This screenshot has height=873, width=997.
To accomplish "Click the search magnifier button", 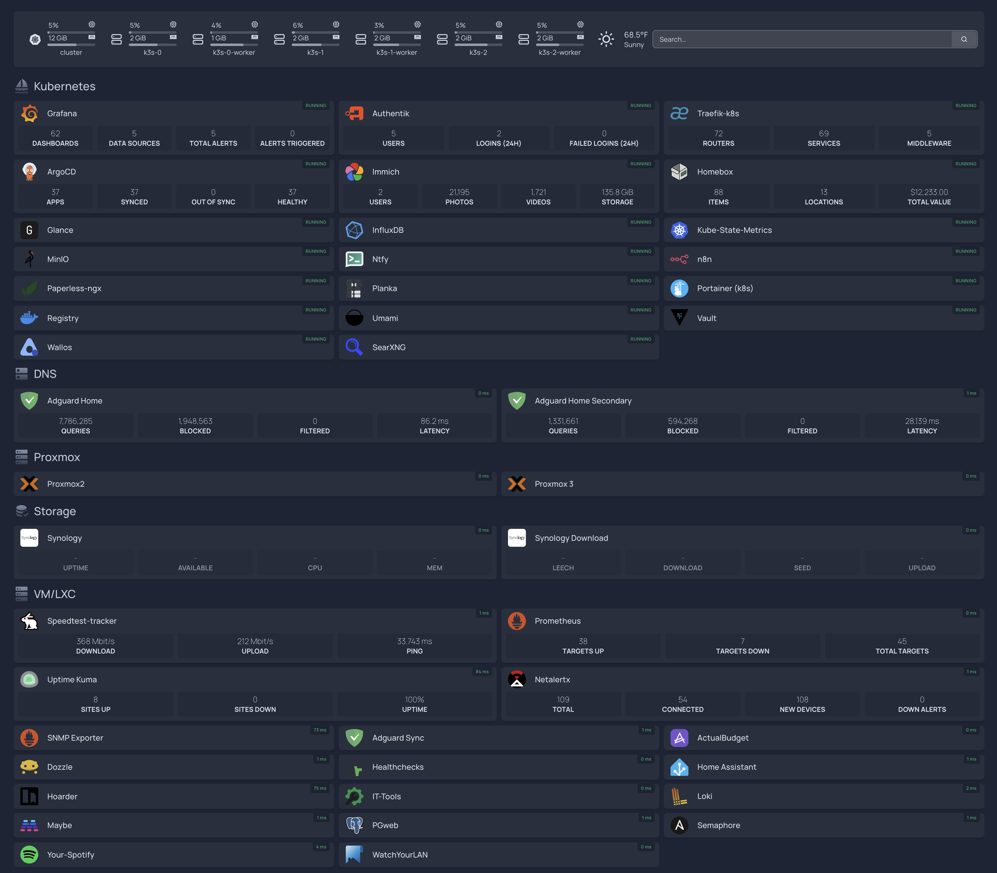I will (x=963, y=39).
